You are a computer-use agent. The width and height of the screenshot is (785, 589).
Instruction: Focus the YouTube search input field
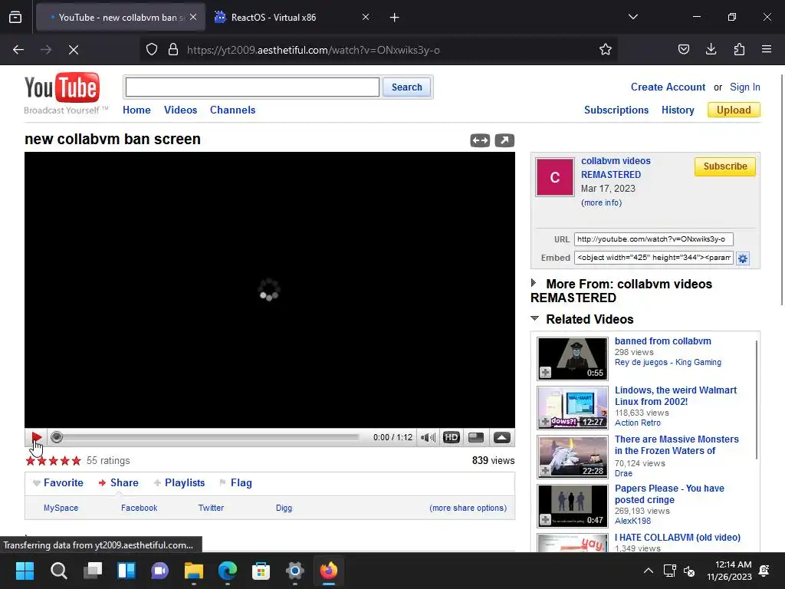252,87
